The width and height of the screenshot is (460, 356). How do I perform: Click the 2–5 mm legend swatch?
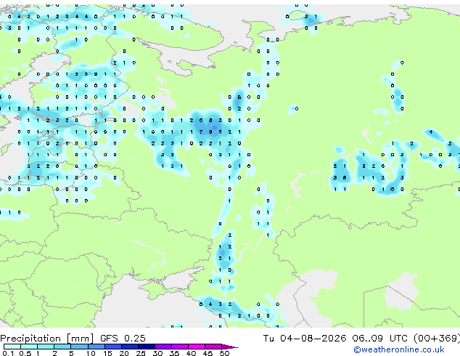coord(62,347)
